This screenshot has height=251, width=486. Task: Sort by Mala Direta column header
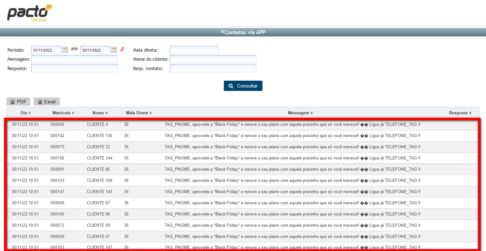pyautogui.click(x=139, y=113)
